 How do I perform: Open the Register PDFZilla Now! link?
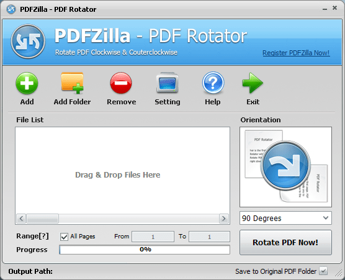[296, 53]
